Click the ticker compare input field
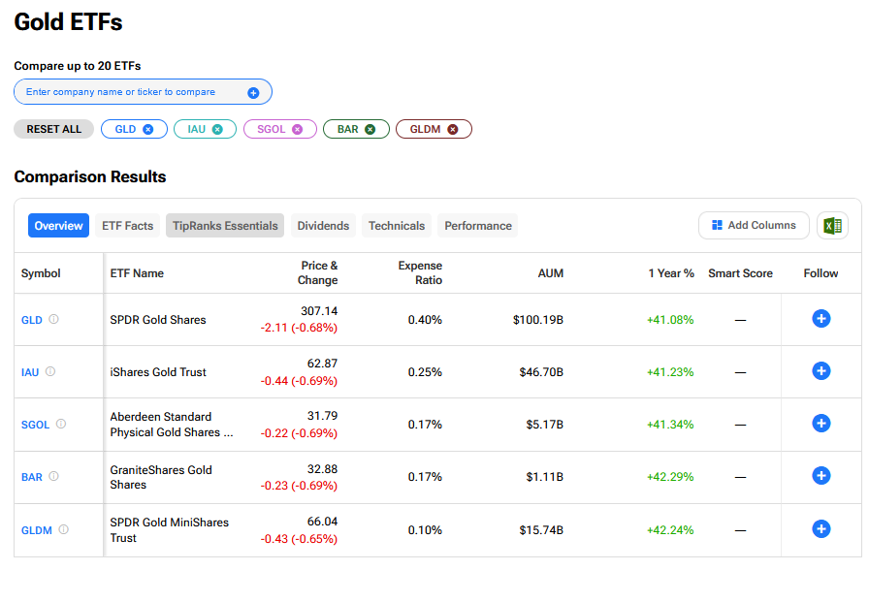The image size is (869, 602). (131, 92)
